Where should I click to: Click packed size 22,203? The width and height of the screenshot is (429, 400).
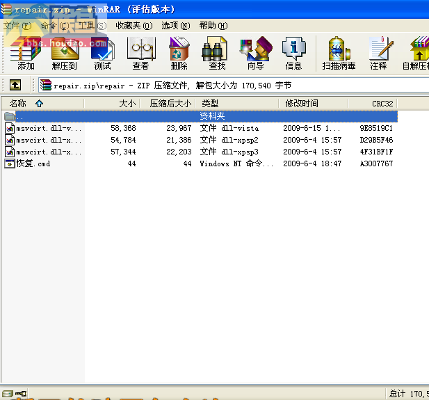[179, 152]
